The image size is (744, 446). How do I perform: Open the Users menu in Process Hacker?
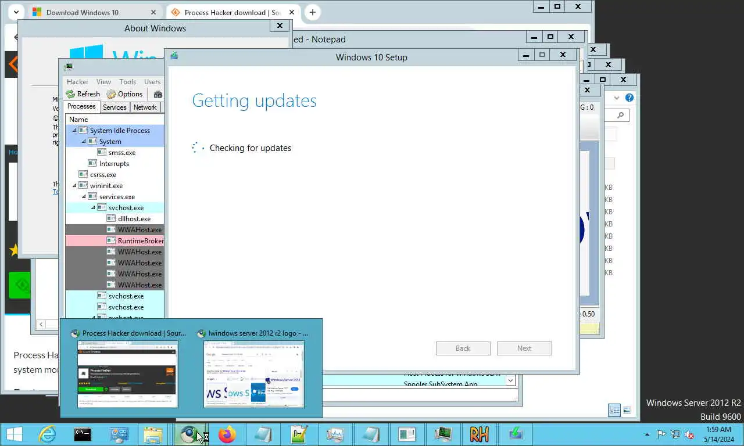(x=152, y=82)
